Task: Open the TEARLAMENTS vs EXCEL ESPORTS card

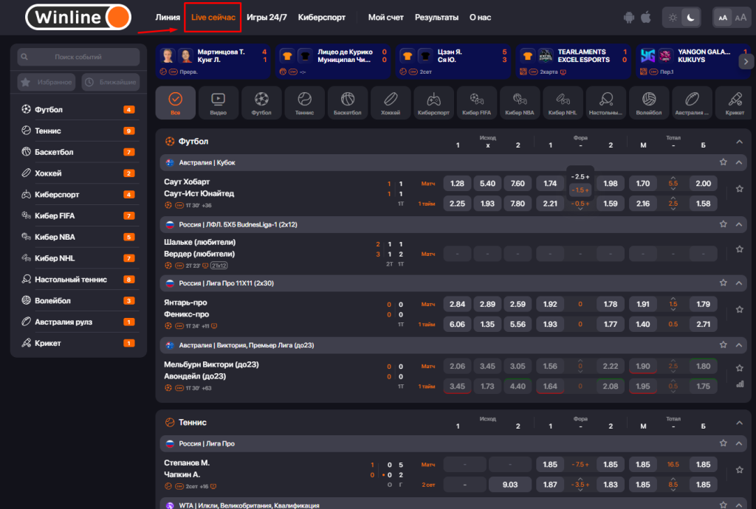Action: click(x=573, y=61)
